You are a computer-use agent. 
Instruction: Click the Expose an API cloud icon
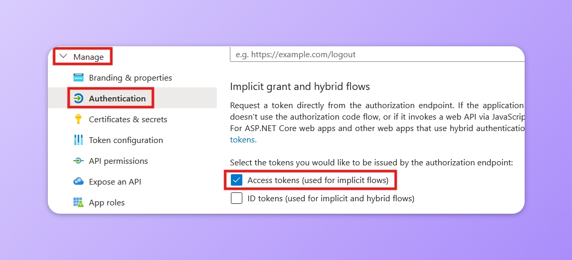tap(79, 181)
